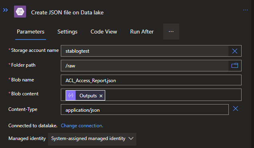
Task: Clear the Storage account name value
Action: tap(235, 51)
